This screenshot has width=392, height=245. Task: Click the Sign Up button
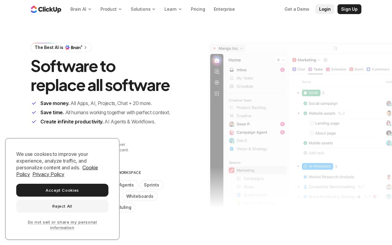point(349,9)
